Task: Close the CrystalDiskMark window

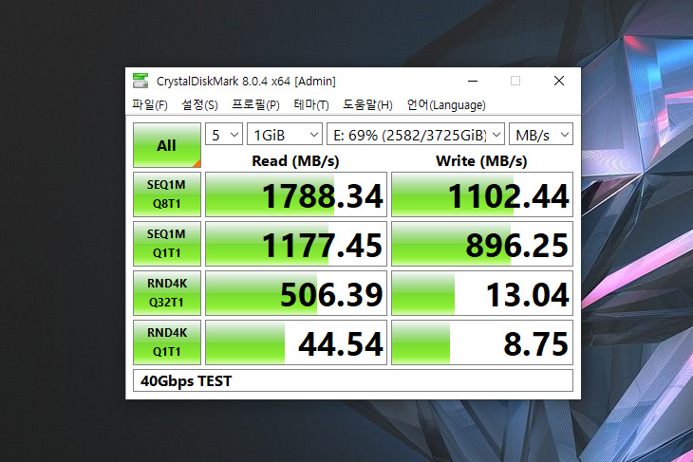Action: coord(559,81)
